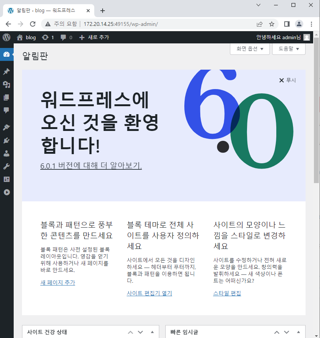
Task: Click the '알림판' page heading
Action: click(x=35, y=56)
